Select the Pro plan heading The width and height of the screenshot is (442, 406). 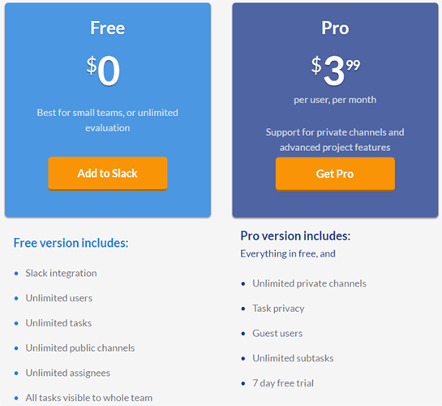pos(335,28)
